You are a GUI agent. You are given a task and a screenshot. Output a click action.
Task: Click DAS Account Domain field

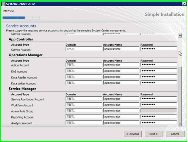click(84, 71)
